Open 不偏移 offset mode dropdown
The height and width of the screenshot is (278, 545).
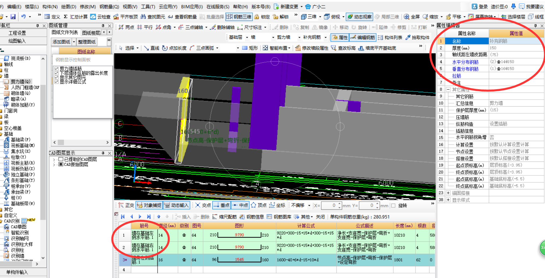coord(309,205)
